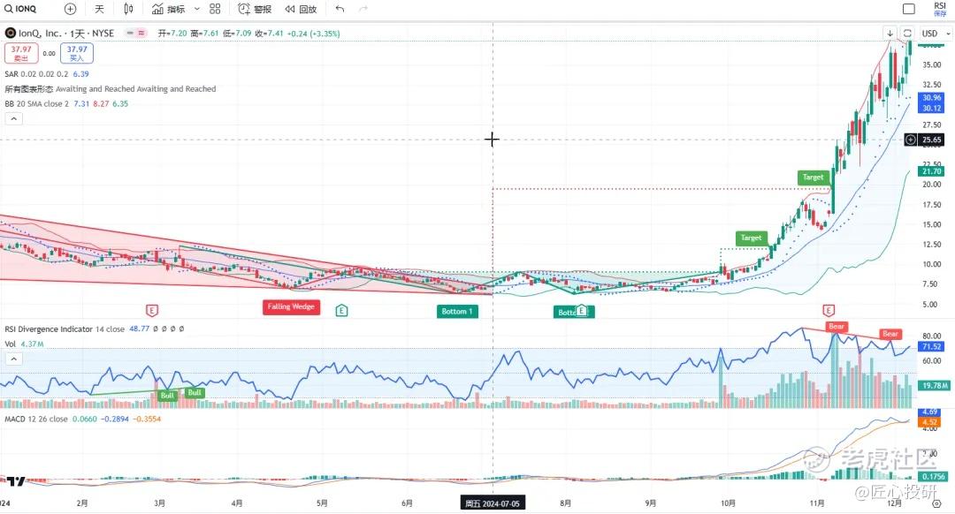Open the earnings E marker near November
Screen dimensions: 955x514
click(x=829, y=310)
